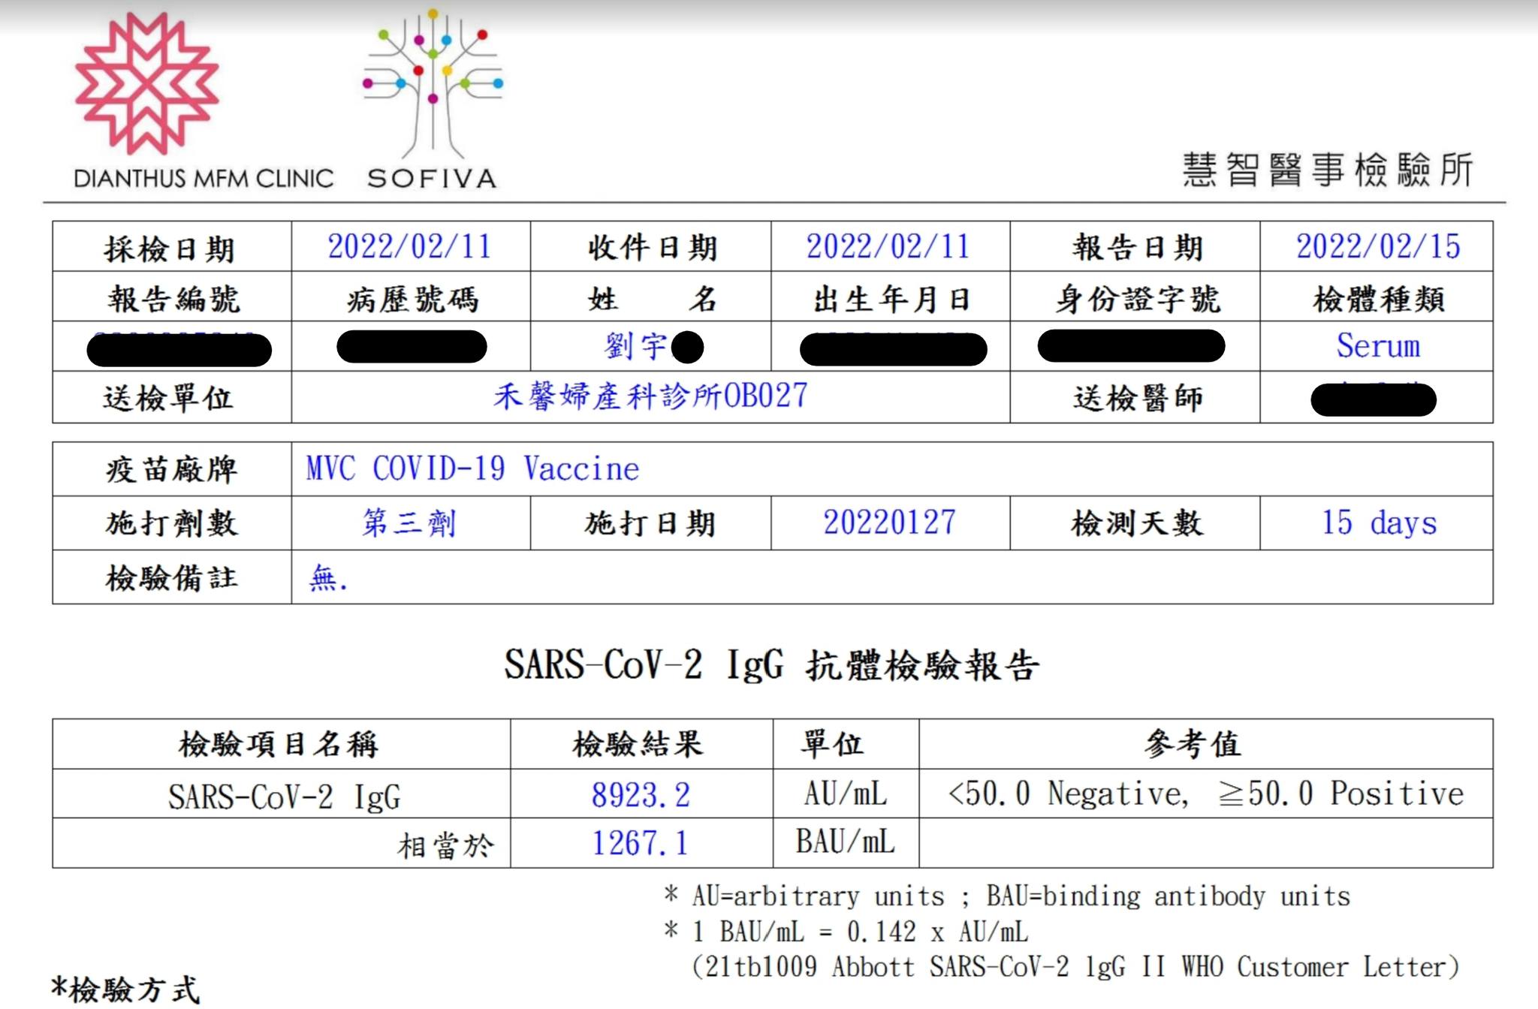Click the 送檢醫師 label cell
Image resolution: width=1538 pixels, height=1009 pixels.
(x=1135, y=397)
